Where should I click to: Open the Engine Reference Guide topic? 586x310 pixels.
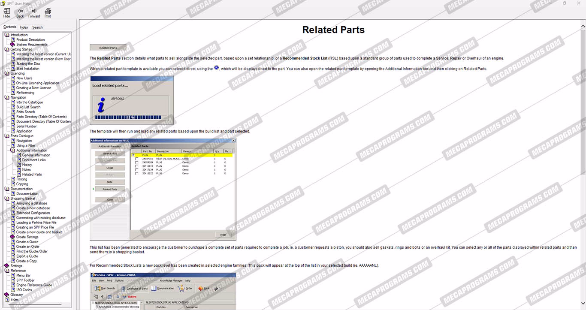pos(34,285)
